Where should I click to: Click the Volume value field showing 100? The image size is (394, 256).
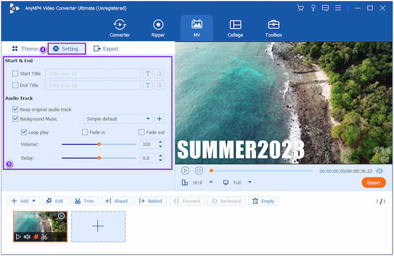pos(149,144)
